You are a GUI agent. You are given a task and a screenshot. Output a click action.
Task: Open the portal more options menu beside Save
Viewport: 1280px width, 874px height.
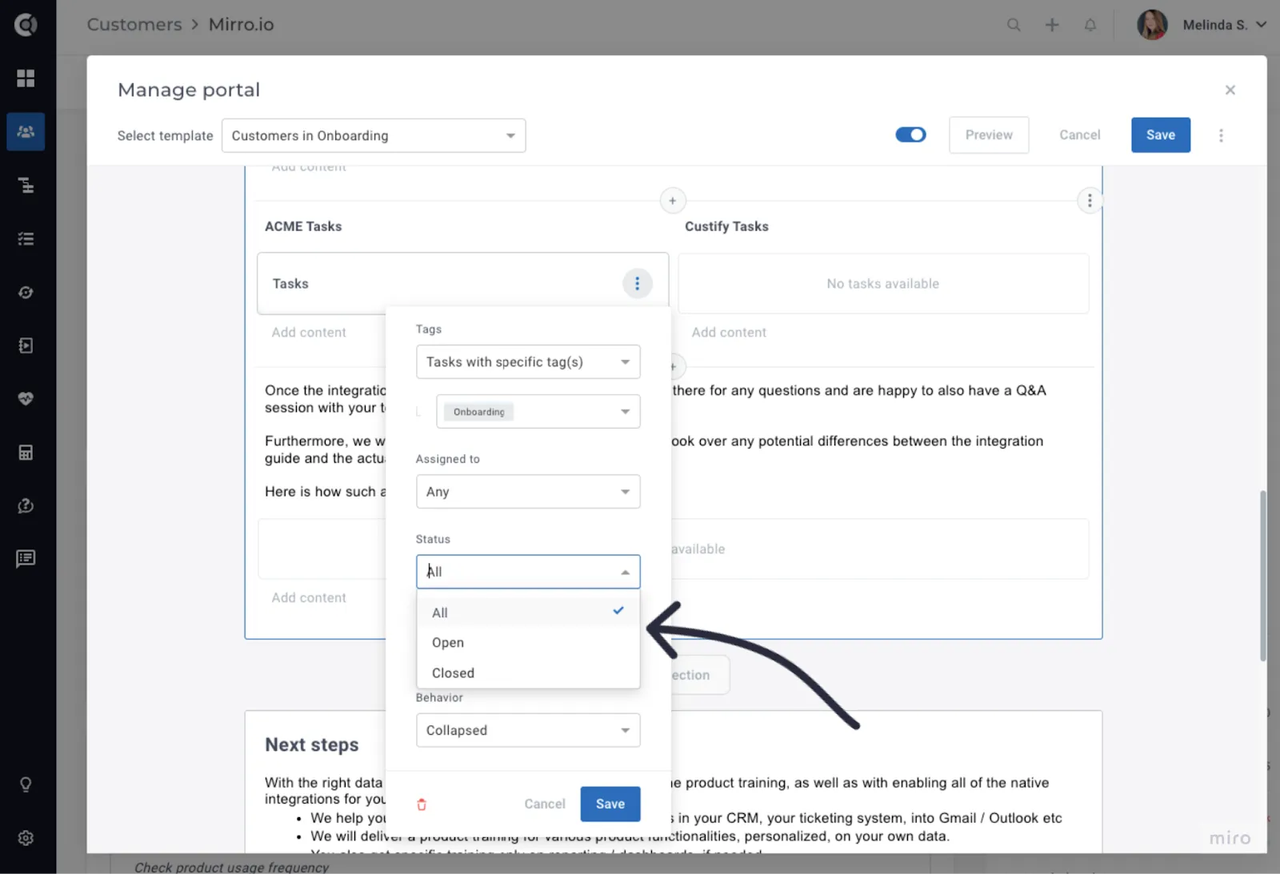1221,135
